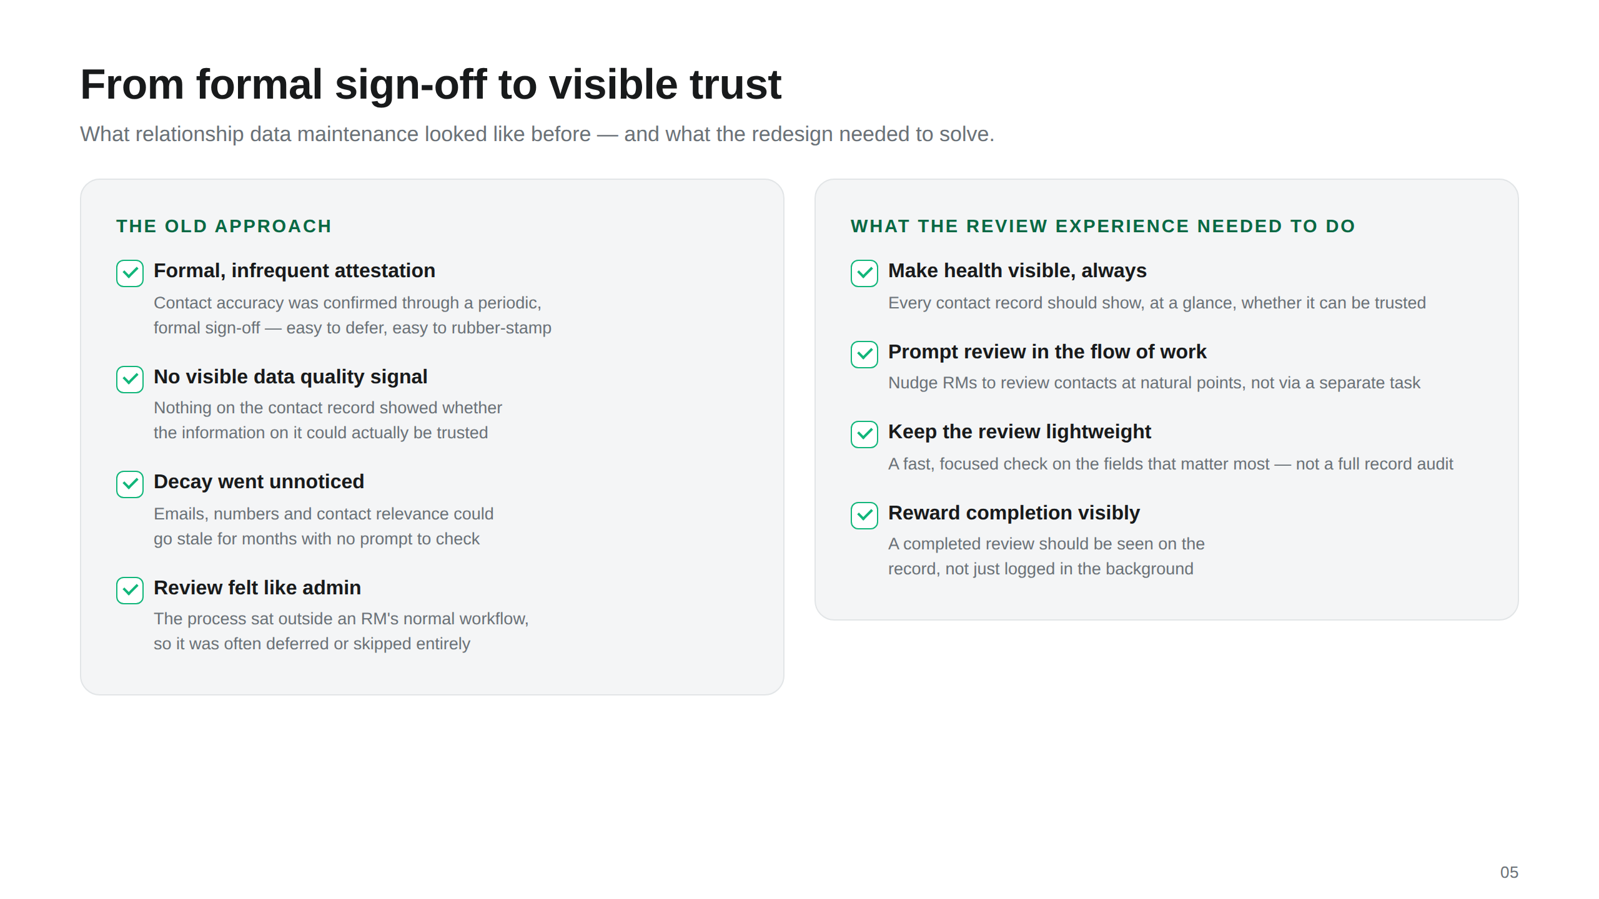Click the slide page number 05
The width and height of the screenshot is (1599, 899).
pyautogui.click(x=1509, y=872)
